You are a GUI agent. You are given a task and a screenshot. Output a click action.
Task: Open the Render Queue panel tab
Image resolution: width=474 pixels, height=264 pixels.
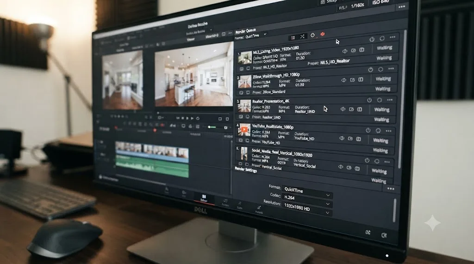pyautogui.click(x=245, y=30)
